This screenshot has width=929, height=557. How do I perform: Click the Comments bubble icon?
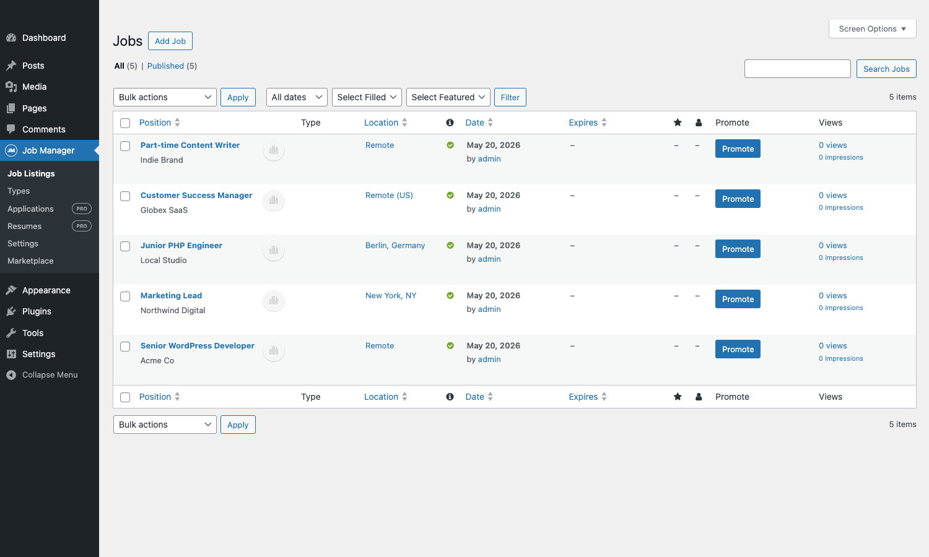[x=11, y=129]
